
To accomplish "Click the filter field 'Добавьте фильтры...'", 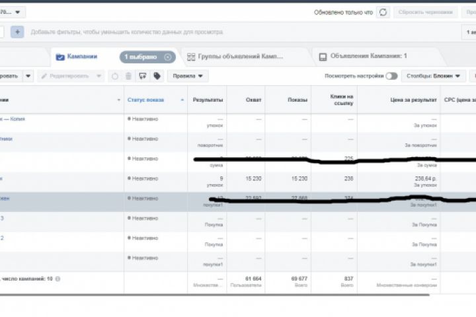I will 127,32.
